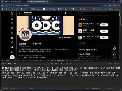This screenshot has height=91, width=122.
Task: Open Notifications bell in X sidebar
Action: 12,28
